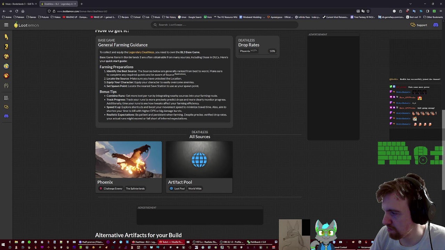Open the Tab History bookmark folder
Screen dimensions: 445x250
(169, 17)
